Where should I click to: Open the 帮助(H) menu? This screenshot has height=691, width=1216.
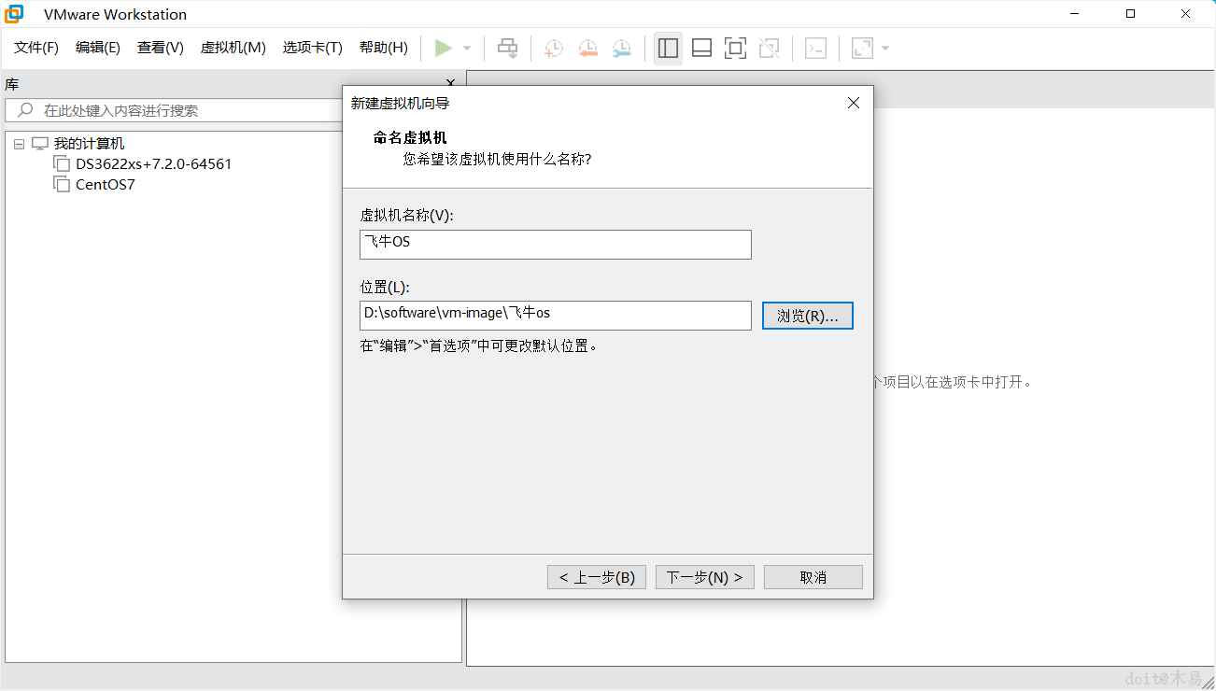click(x=383, y=47)
